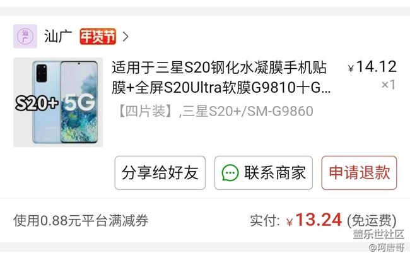410x260 pixels.
Task: Click the 联系商家 button
Action: pos(264,173)
